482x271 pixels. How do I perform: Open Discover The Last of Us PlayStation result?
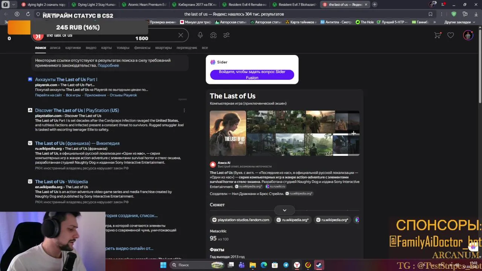pyautogui.click(x=77, y=110)
